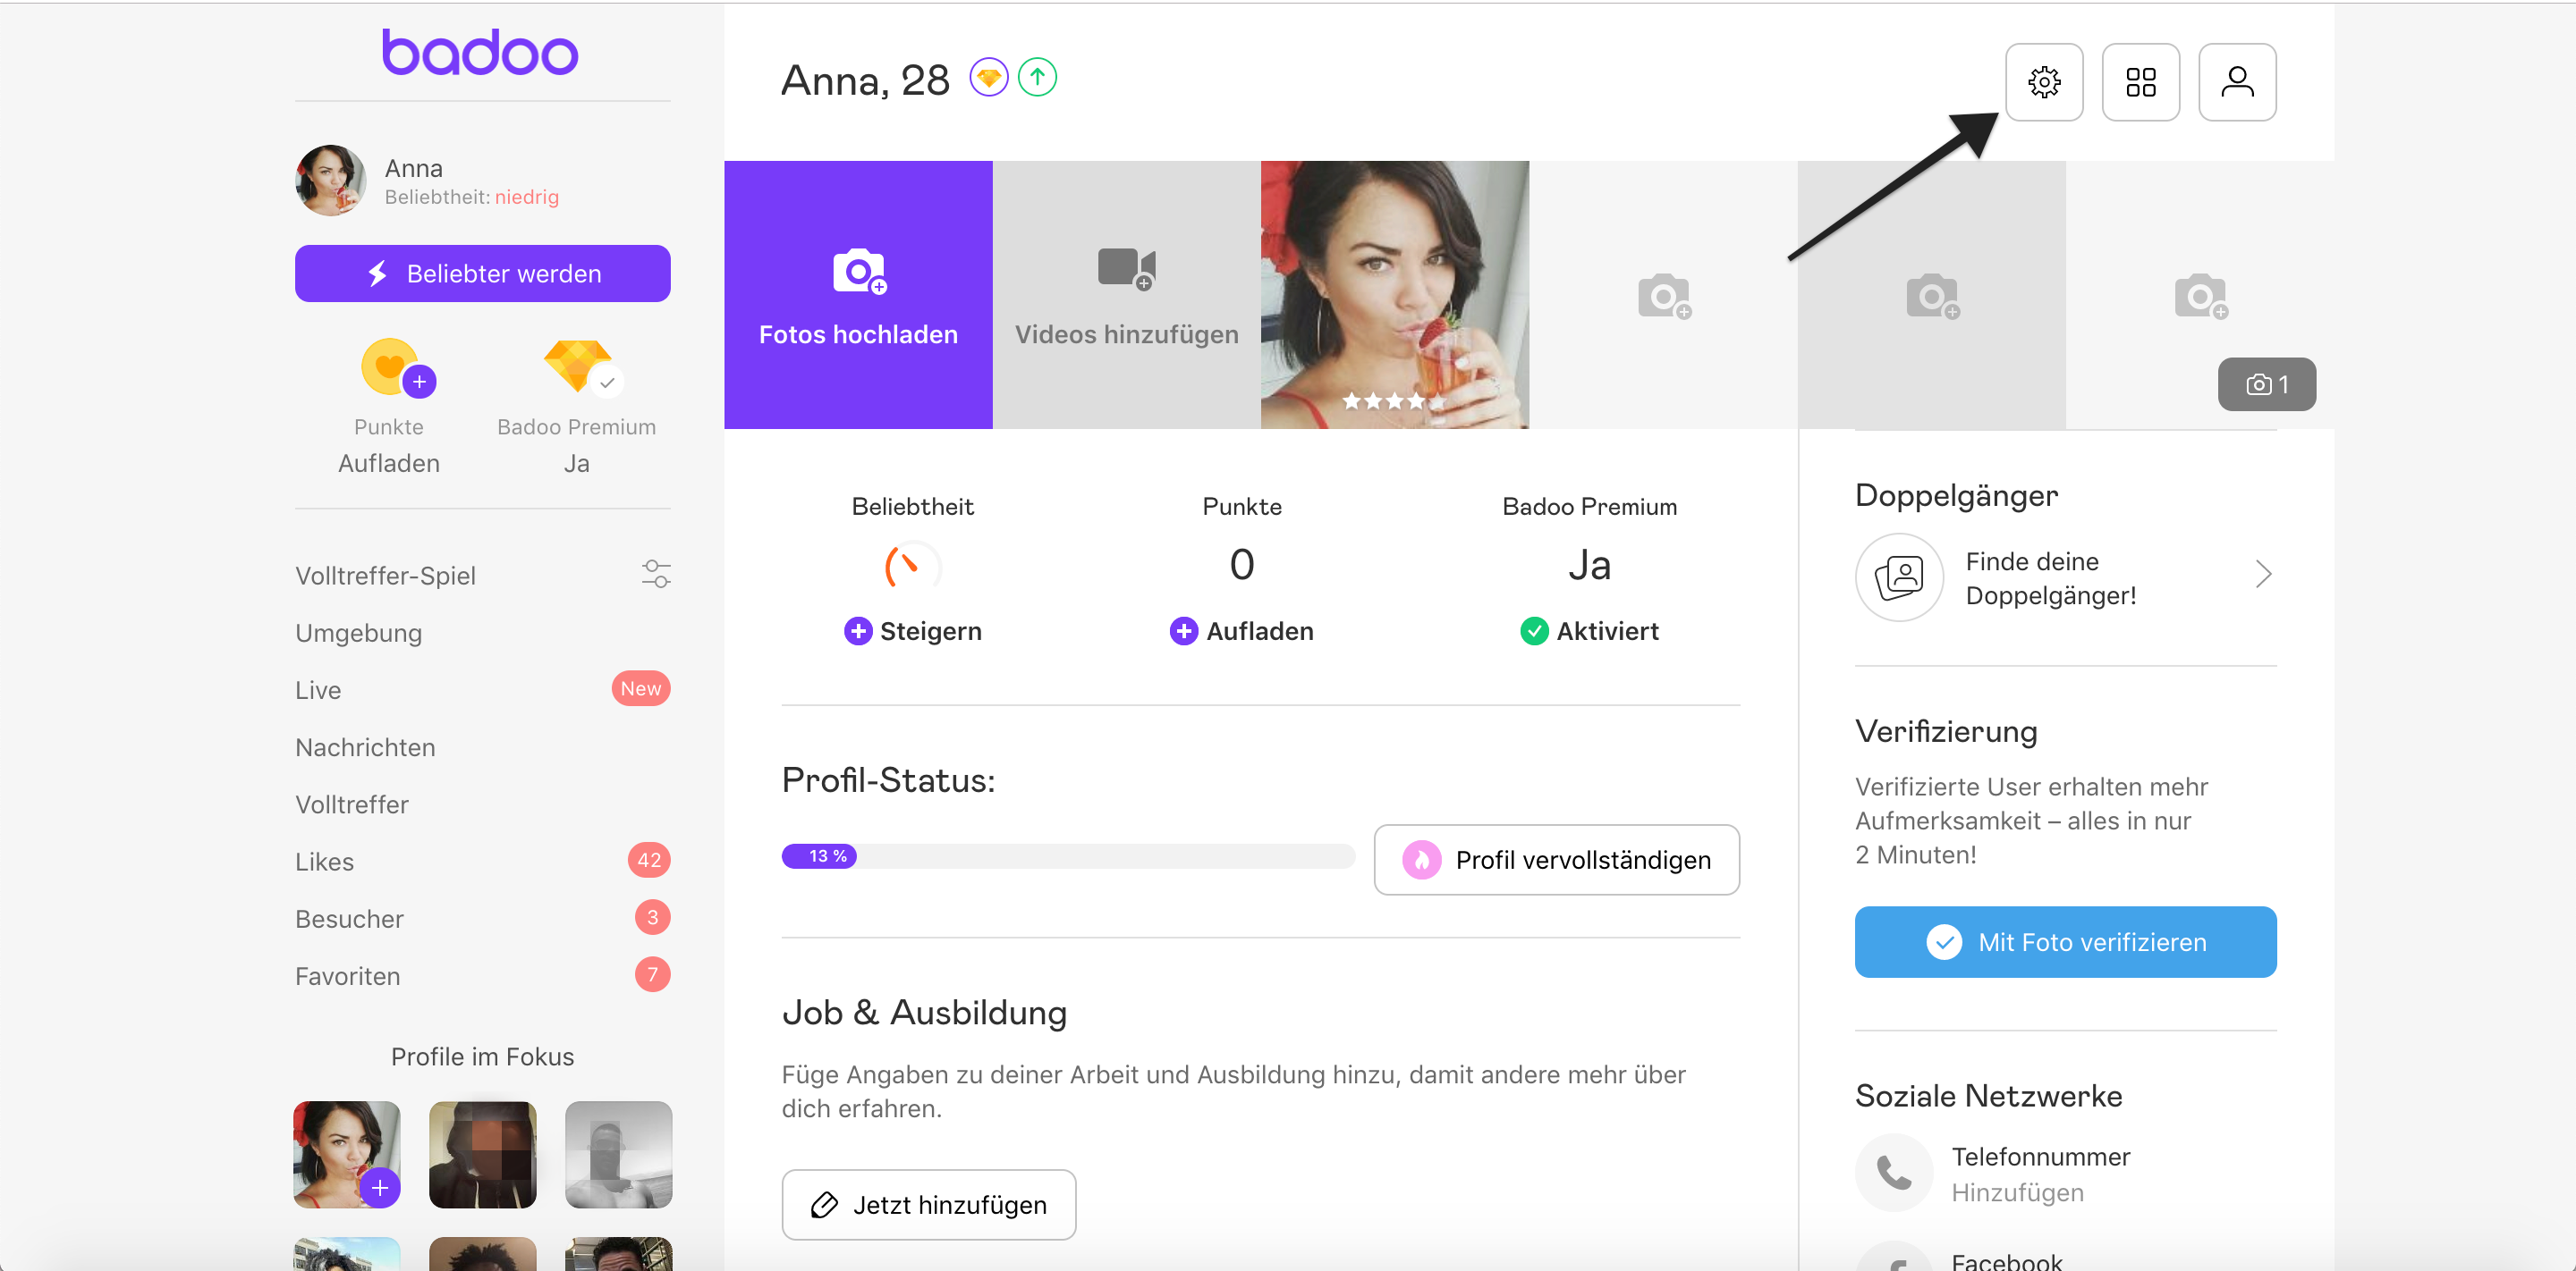Viewport: 2576px width, 1271px height.
Task: Expand Finde deine Doppelgänger chevron
Action: tap(2263, 575)
